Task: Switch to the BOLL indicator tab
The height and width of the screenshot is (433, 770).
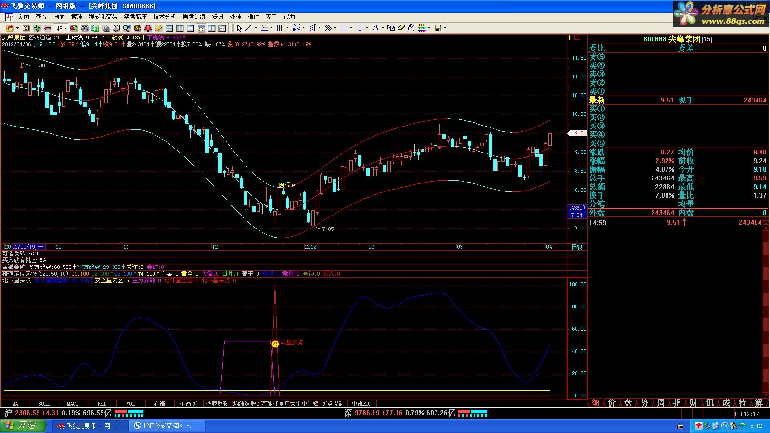Action: tap(44, 404)
